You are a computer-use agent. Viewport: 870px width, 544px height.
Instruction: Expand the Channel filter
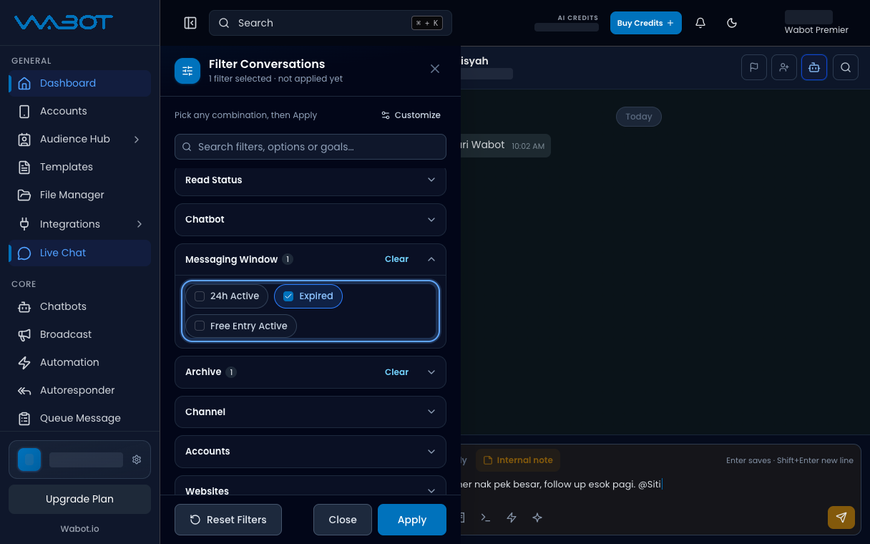tap(311, 412)
